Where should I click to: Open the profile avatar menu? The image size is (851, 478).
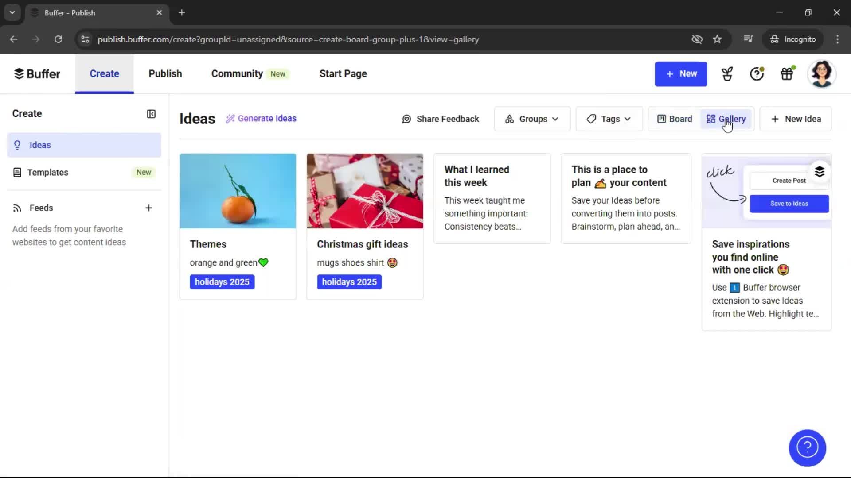click(822, 74)
